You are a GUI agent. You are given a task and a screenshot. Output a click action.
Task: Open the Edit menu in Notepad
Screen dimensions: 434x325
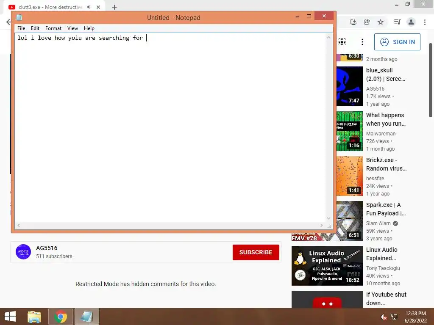(35, 28)
